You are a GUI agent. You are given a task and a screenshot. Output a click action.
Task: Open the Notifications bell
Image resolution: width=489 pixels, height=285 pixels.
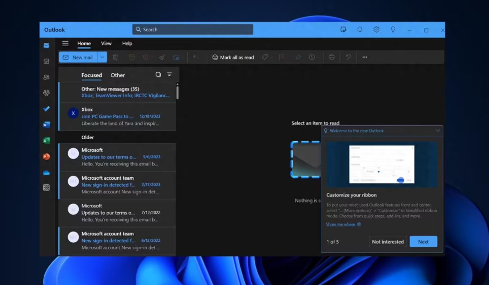pos(360,30)
